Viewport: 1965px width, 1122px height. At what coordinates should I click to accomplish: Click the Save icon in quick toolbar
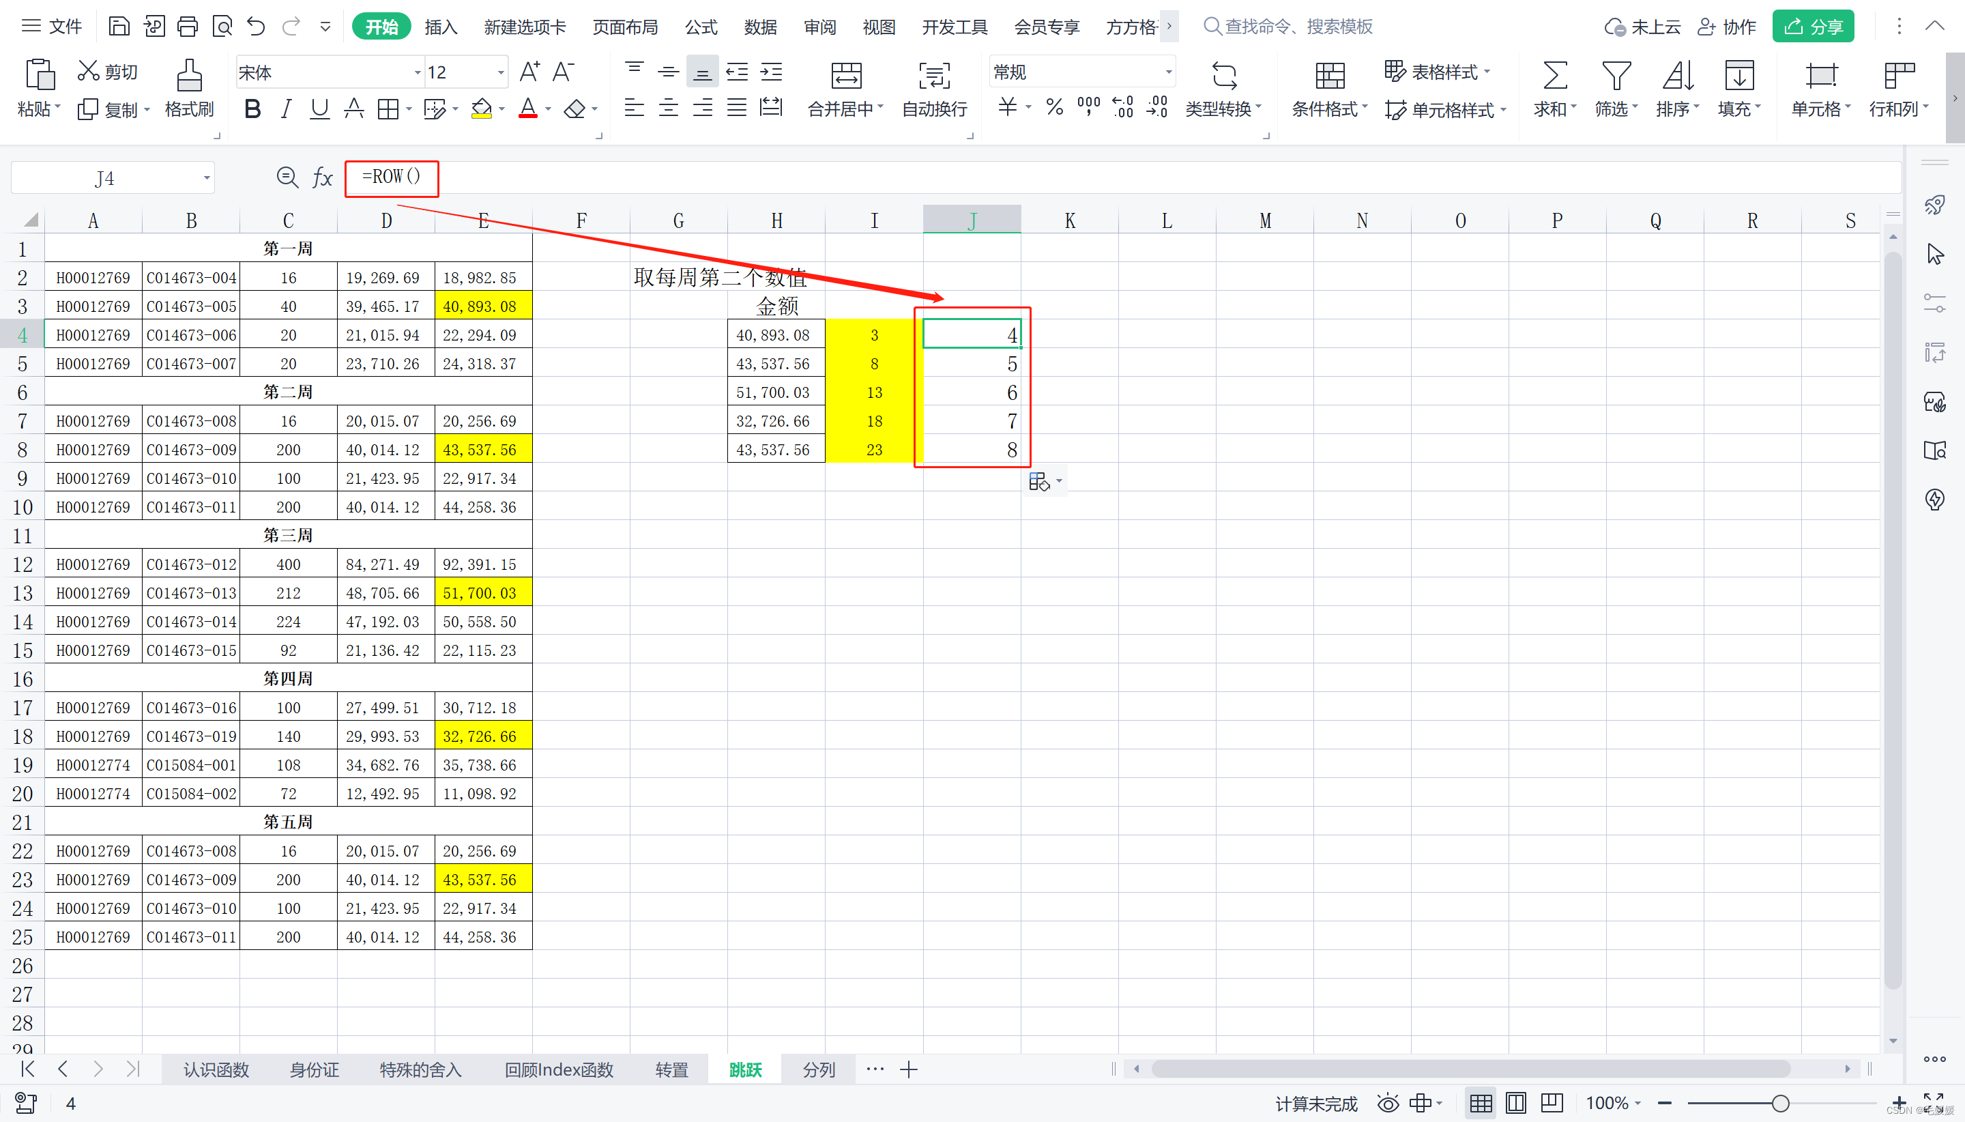point(119,27)
